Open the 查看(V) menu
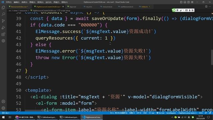 pos(32,2)
